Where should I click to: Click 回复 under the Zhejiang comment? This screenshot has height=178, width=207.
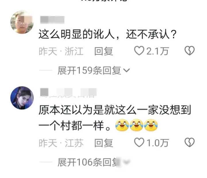103,51
